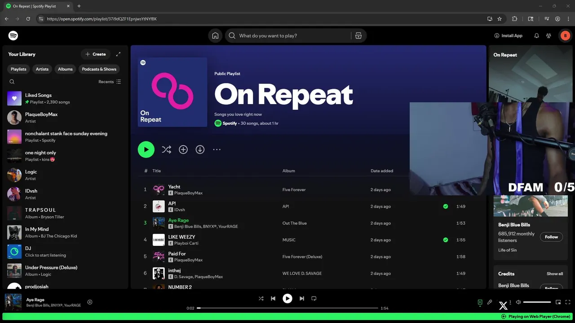The height and width of the screenshot is (323, 575).
Task: Sort by Title column header
Action: (x=156, y=171)
